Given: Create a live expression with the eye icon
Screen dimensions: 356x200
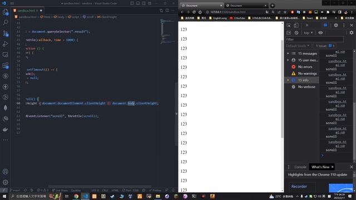Looking at the screenshot, I should pyautogui.click(x=320, y=33).
